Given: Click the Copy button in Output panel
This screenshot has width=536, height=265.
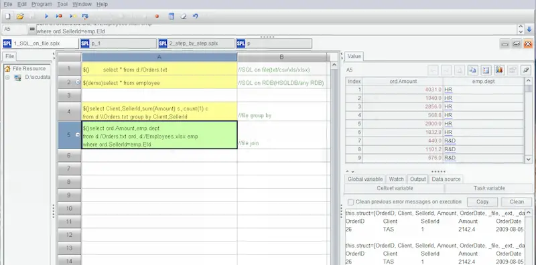Looking at the screenshot, I should (482, 202).
